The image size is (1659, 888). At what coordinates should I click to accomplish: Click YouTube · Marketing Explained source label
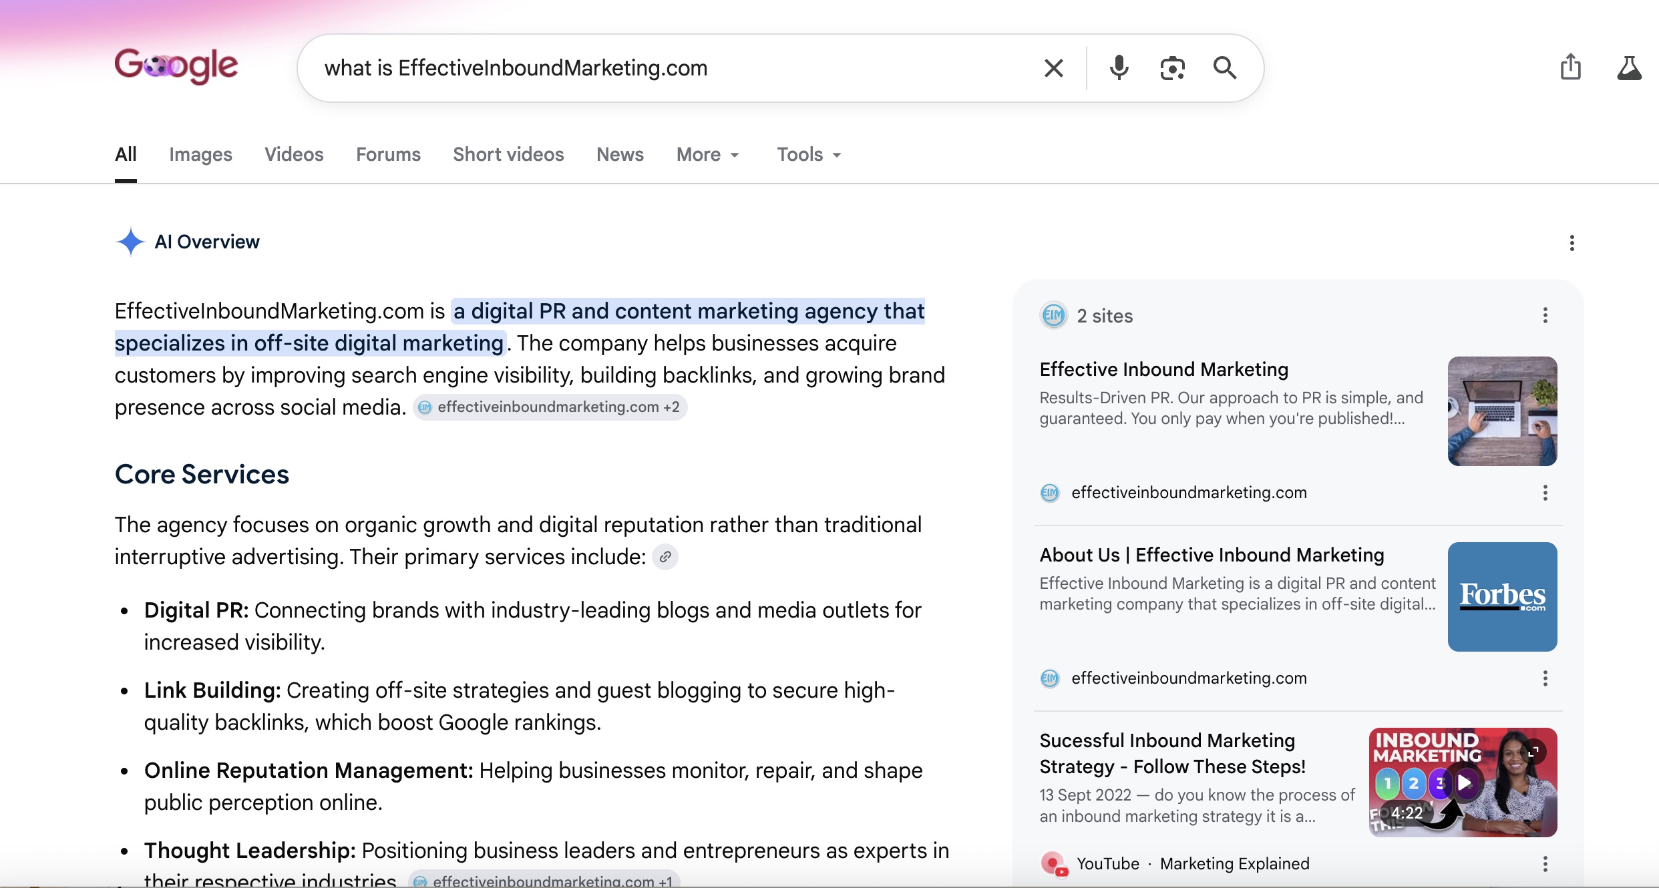coord(1193,864)
